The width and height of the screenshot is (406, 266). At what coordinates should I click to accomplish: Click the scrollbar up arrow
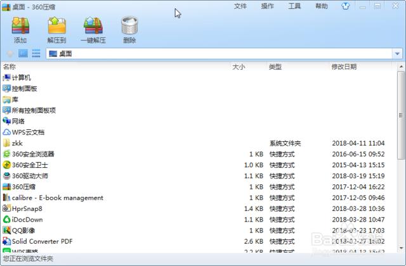coord(401,66)
